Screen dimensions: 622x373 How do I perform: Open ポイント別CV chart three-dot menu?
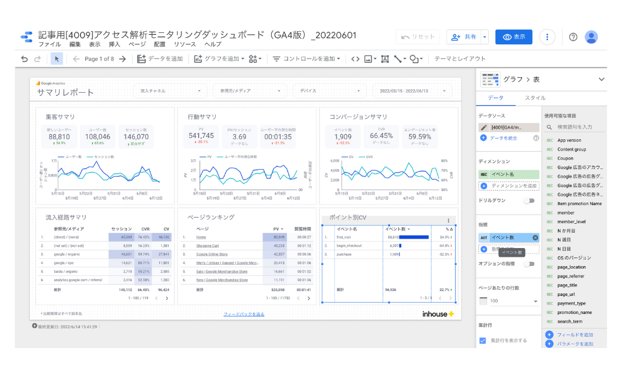[448, 221]
